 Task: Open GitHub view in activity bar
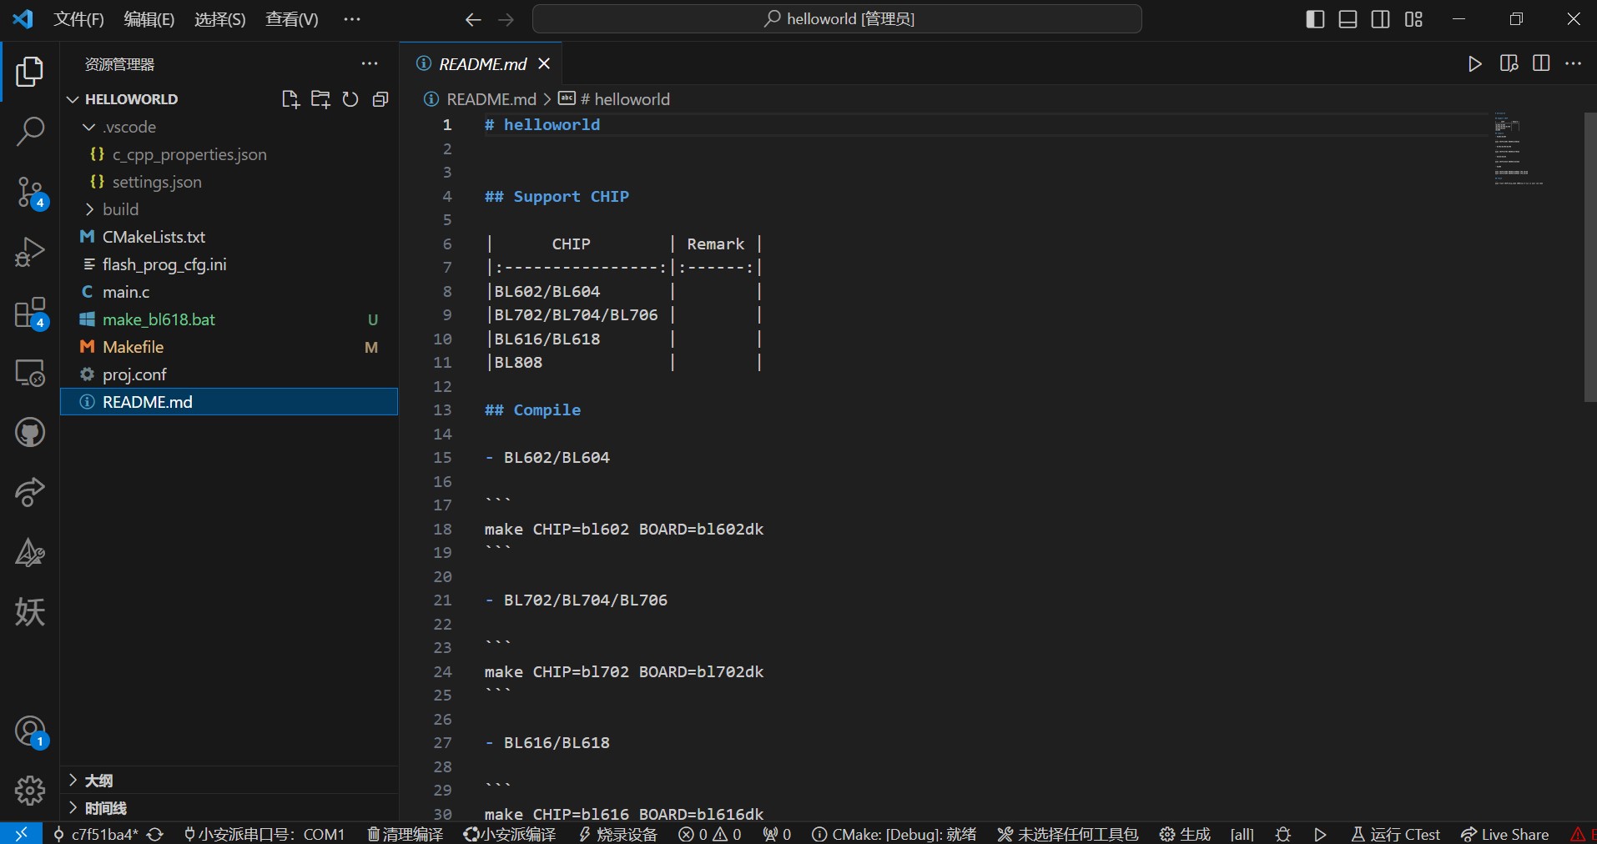[x=30, y=433]
